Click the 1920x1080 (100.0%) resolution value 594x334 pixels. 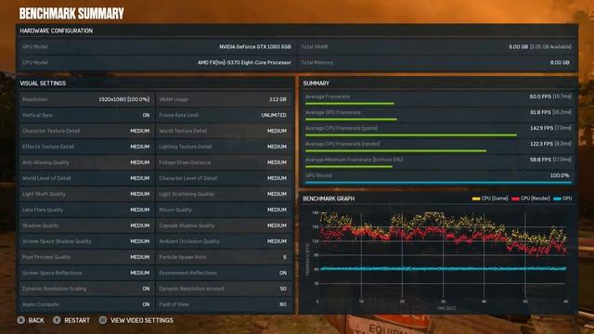pyautogui.click(x=123, y=99)
